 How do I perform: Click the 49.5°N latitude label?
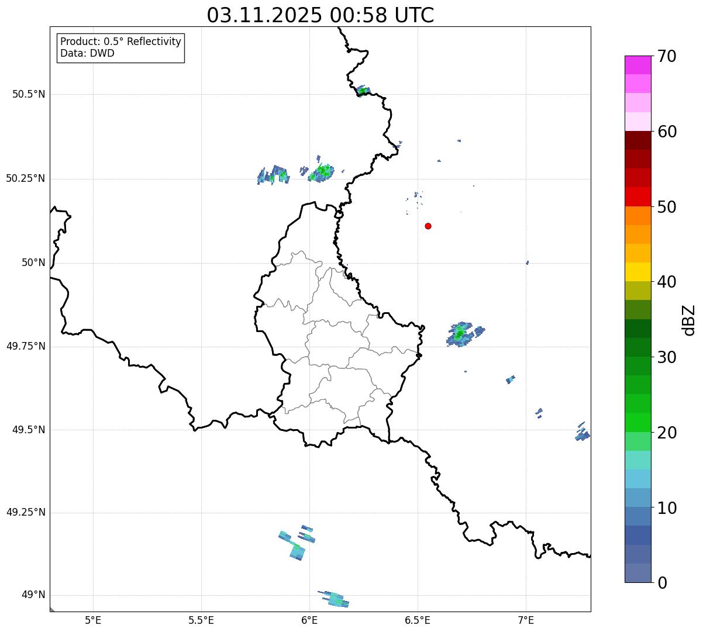click(x=29, y=430)
